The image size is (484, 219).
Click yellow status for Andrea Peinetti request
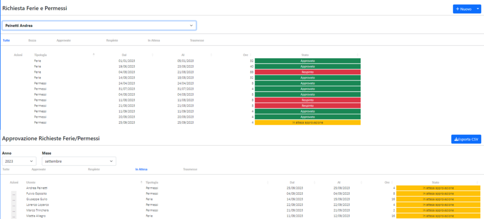439,188
